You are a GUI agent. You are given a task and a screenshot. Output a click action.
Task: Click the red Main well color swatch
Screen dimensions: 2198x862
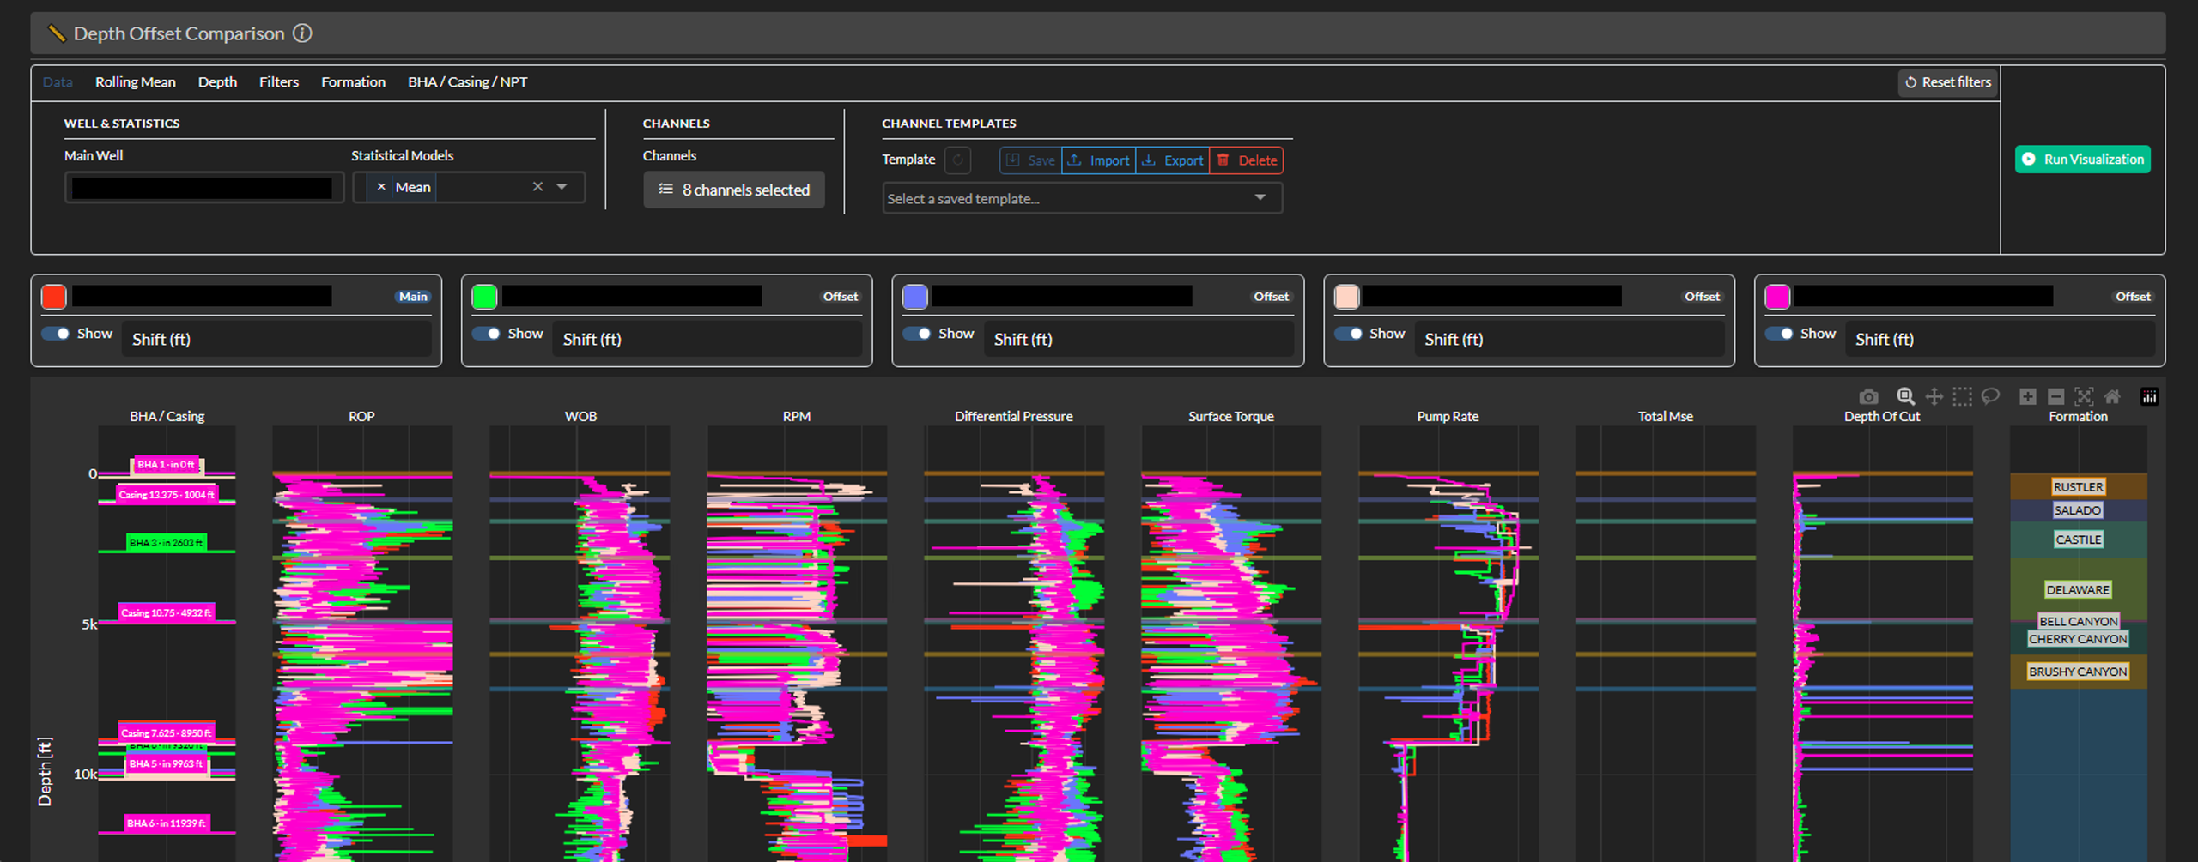54,297
